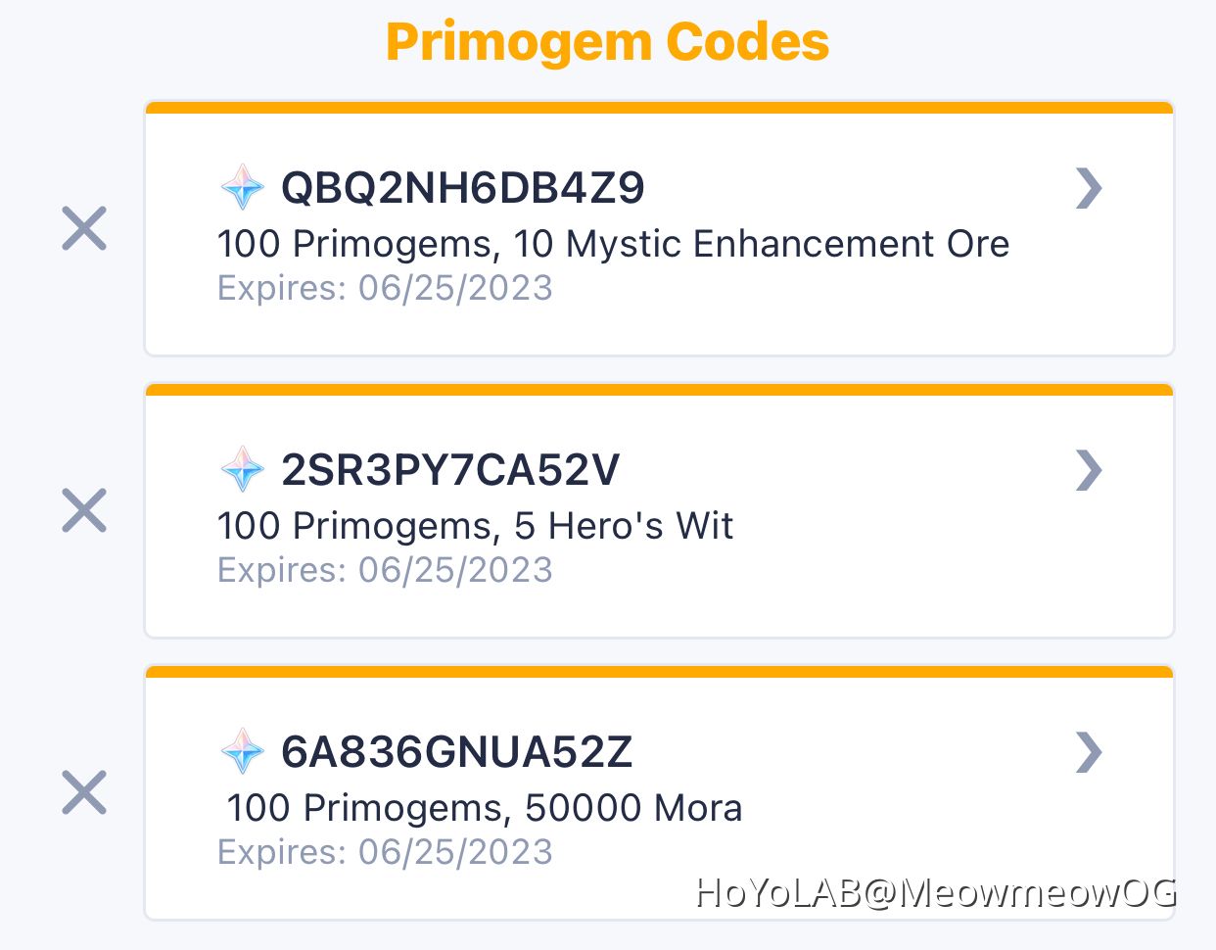
Task: Click the primogem icon beside 2SR3PY7CA52V
Action: point(243,469)
